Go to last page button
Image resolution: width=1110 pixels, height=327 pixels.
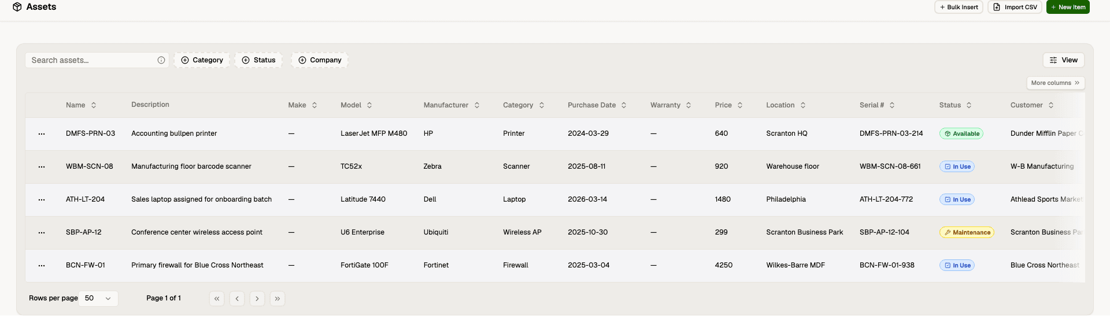pyautogui.click(x=277, y=299)
